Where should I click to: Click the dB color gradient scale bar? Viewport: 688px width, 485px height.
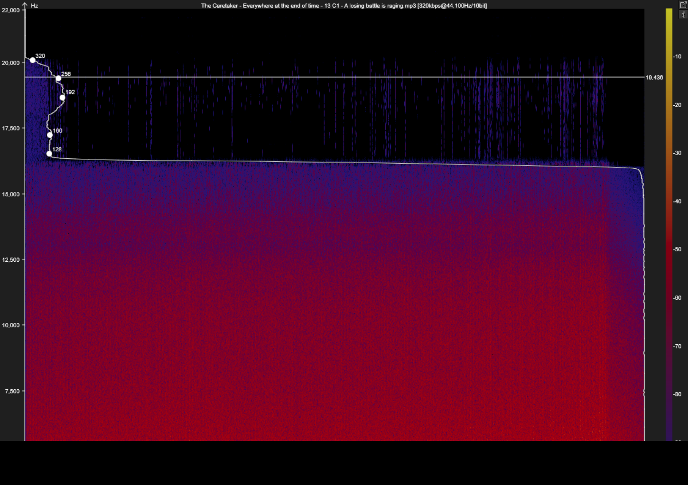669,225
